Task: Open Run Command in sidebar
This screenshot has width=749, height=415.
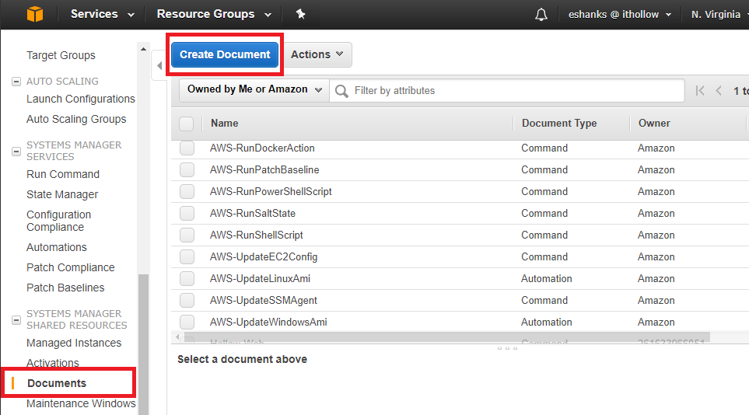Action: [x=63, y=174]
